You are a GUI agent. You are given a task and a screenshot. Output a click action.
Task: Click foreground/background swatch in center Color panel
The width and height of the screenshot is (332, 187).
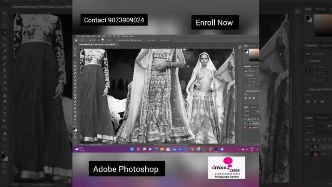point(246,52)
